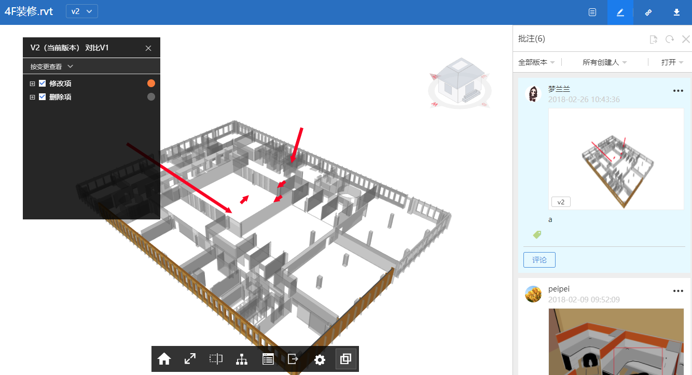Screen dimensions: 692x375
Task: Expand the 修改项 tree node
Action: pyautogui.click(x=32, y=83)
